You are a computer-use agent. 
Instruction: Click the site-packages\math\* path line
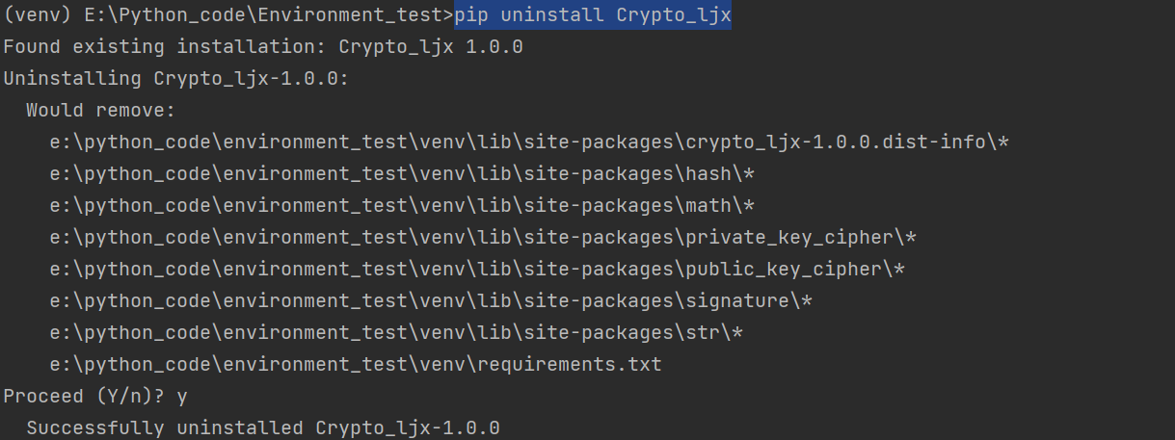[x=402, y=206]
